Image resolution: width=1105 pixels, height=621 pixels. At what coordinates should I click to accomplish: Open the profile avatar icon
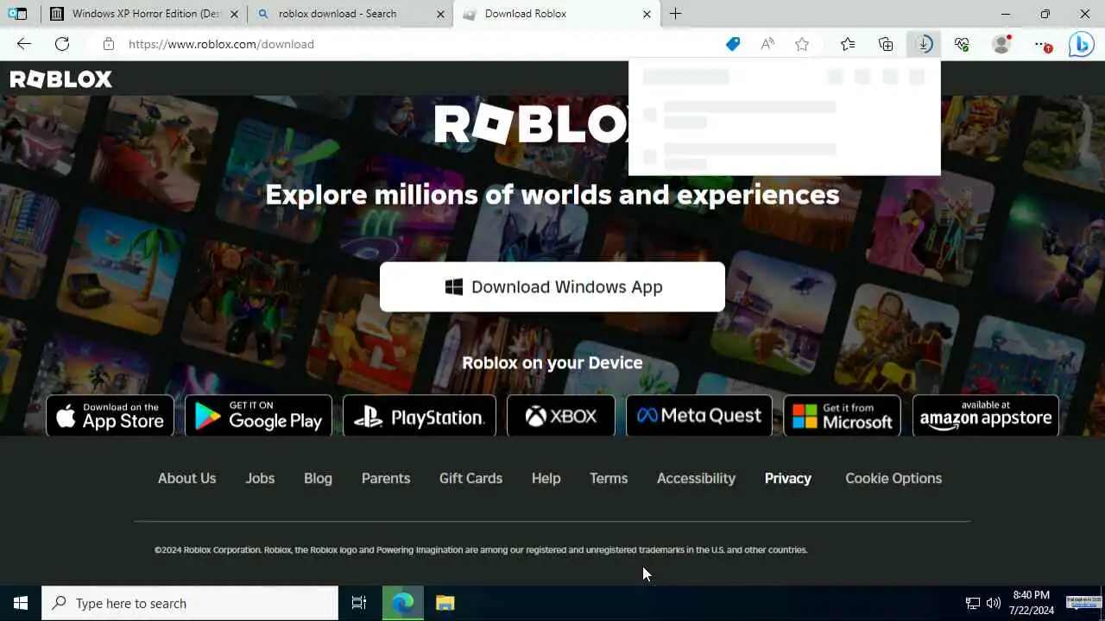coord(1001,44)
